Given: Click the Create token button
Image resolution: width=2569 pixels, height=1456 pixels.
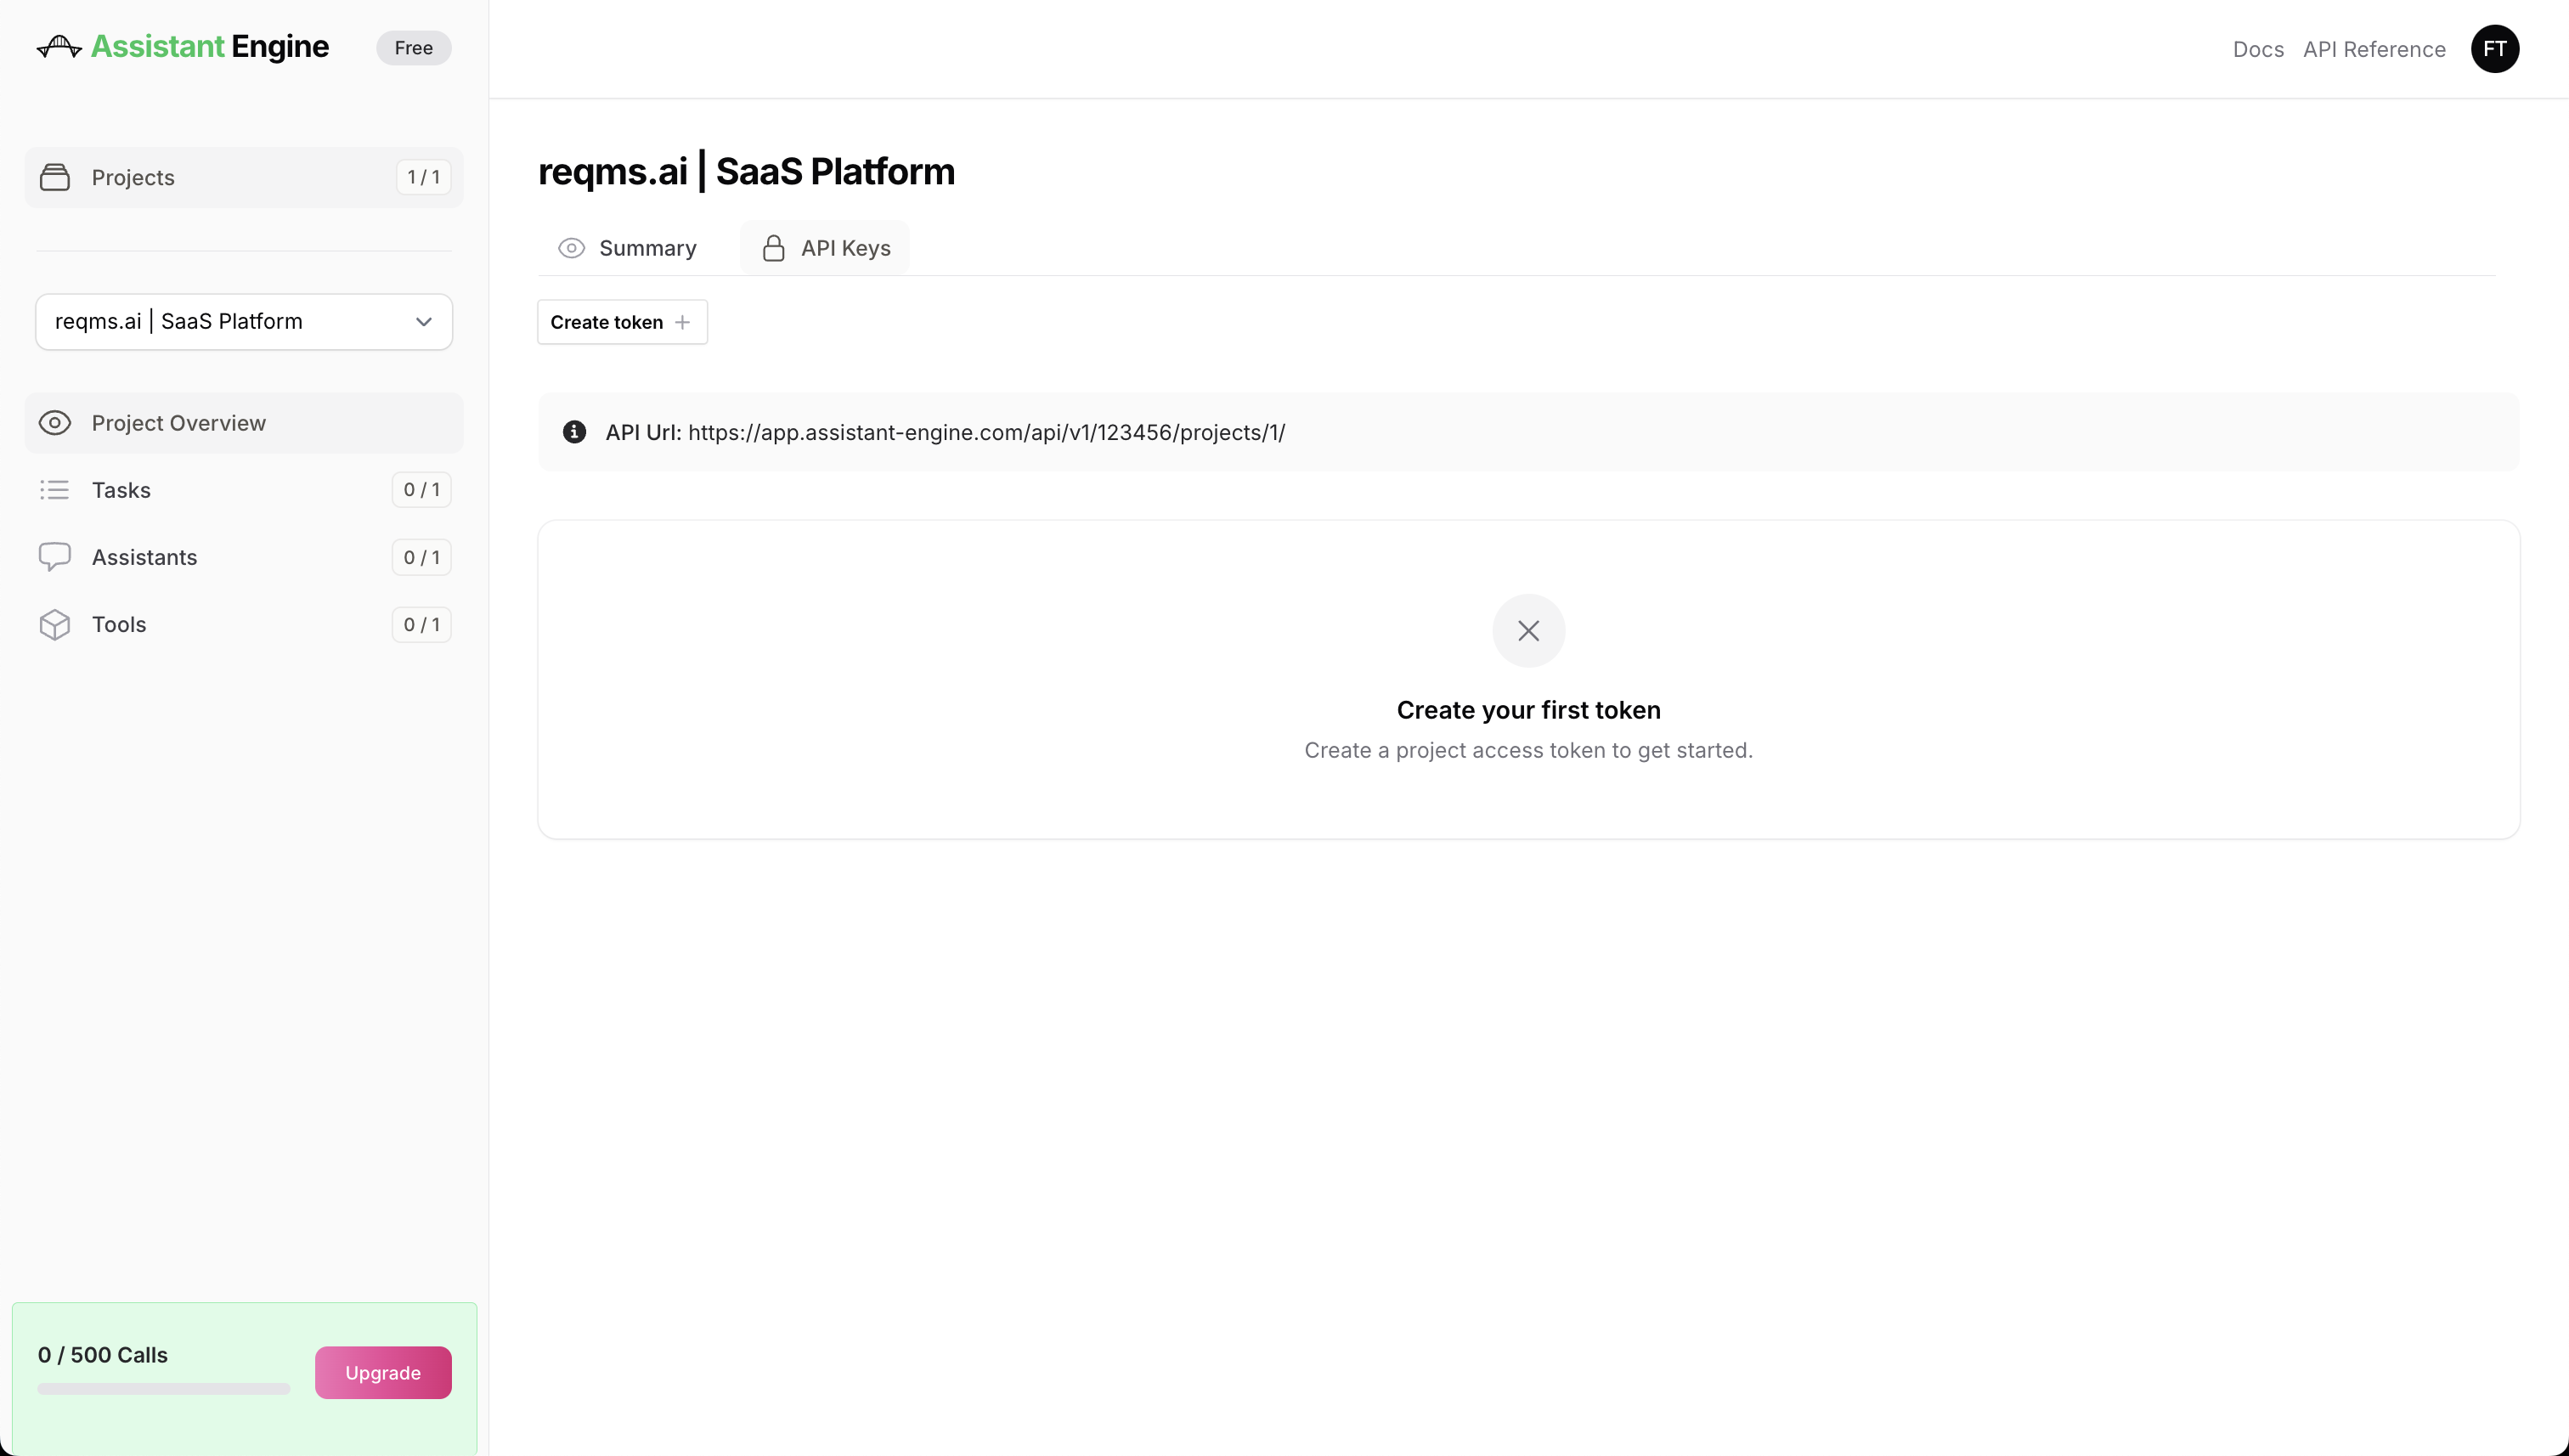Looking at the screenshot, I should click(x=621, y=321).
